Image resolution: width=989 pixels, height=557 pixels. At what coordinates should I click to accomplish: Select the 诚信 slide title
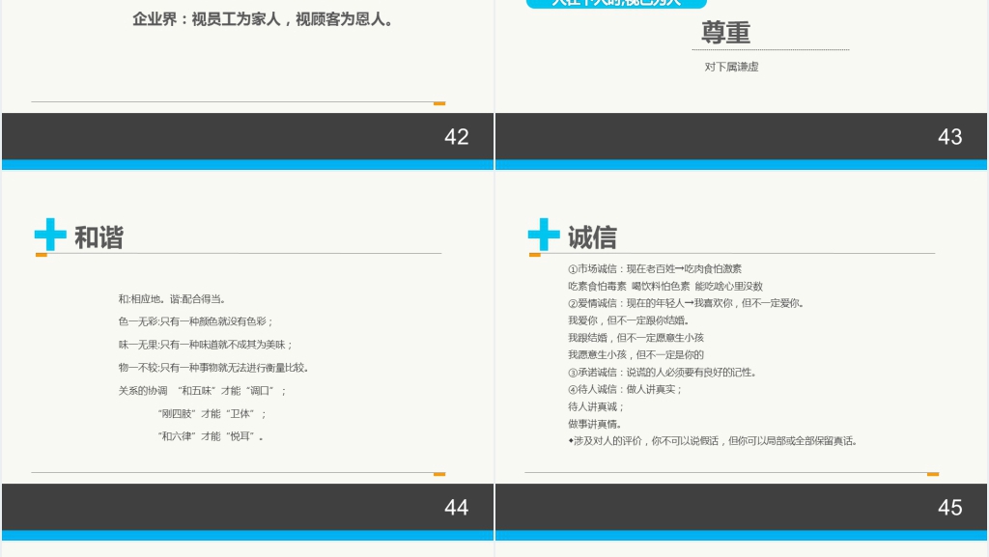[x=592, y=237]
